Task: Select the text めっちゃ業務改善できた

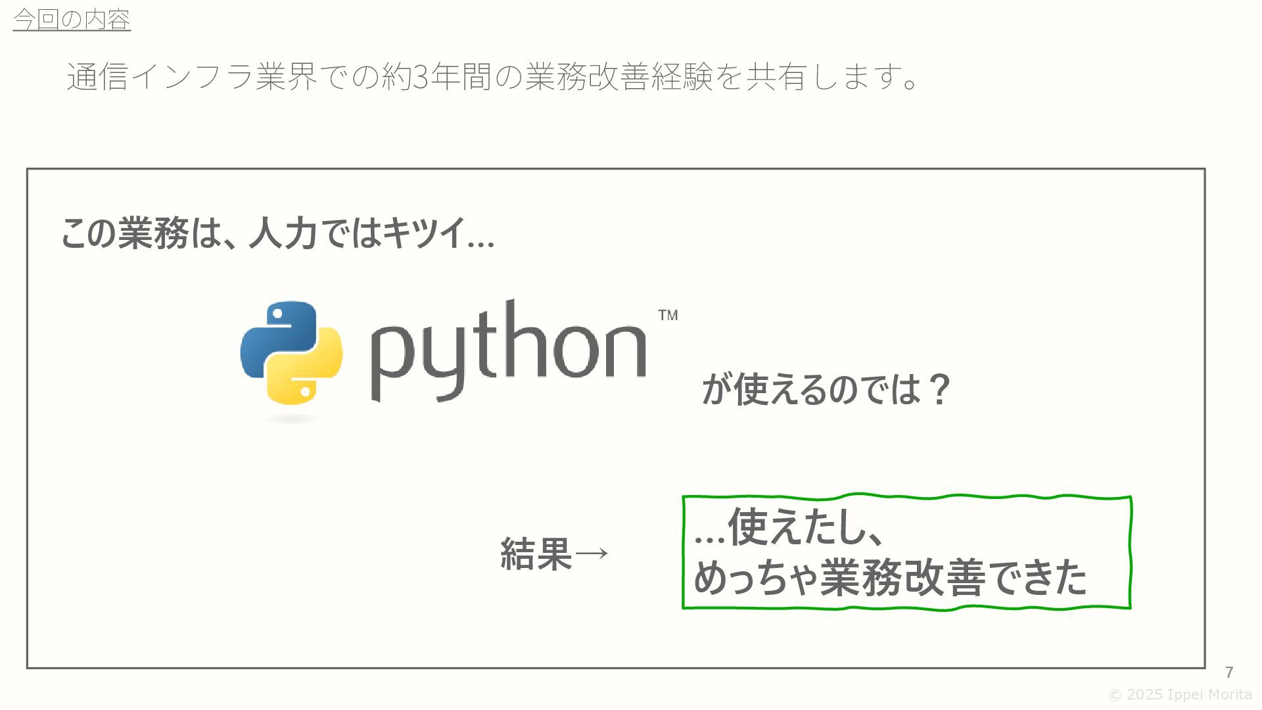Action: point(891,577)
